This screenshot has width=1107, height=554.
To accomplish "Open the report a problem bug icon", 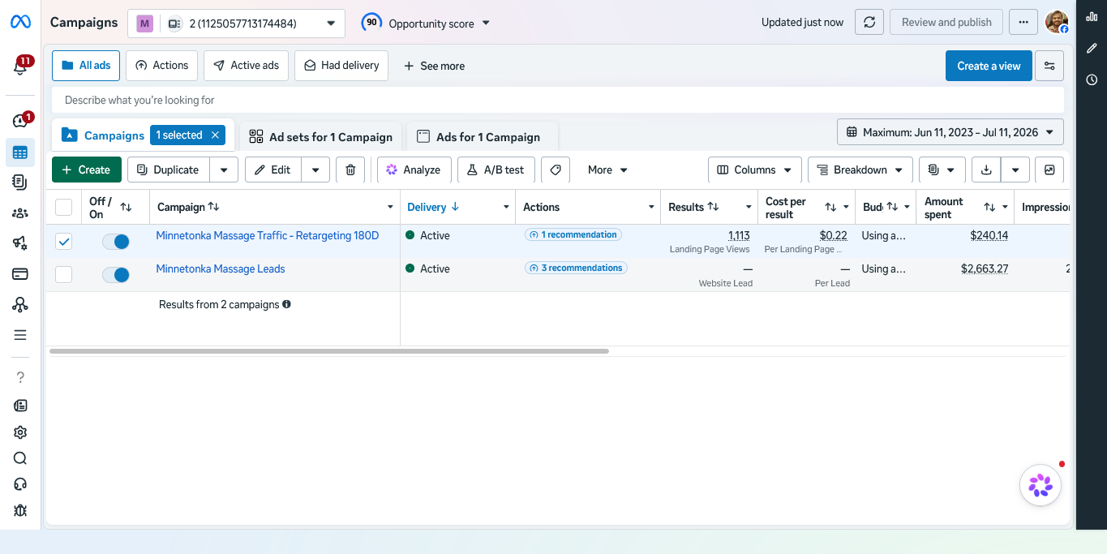I will coord(20,510).
